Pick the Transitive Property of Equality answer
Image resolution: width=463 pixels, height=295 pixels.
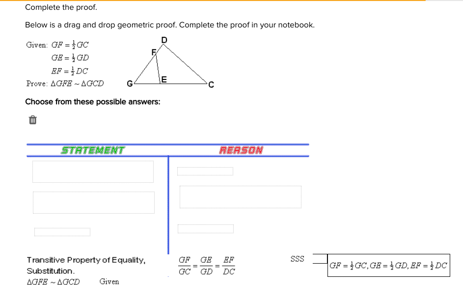coord(86,265)
